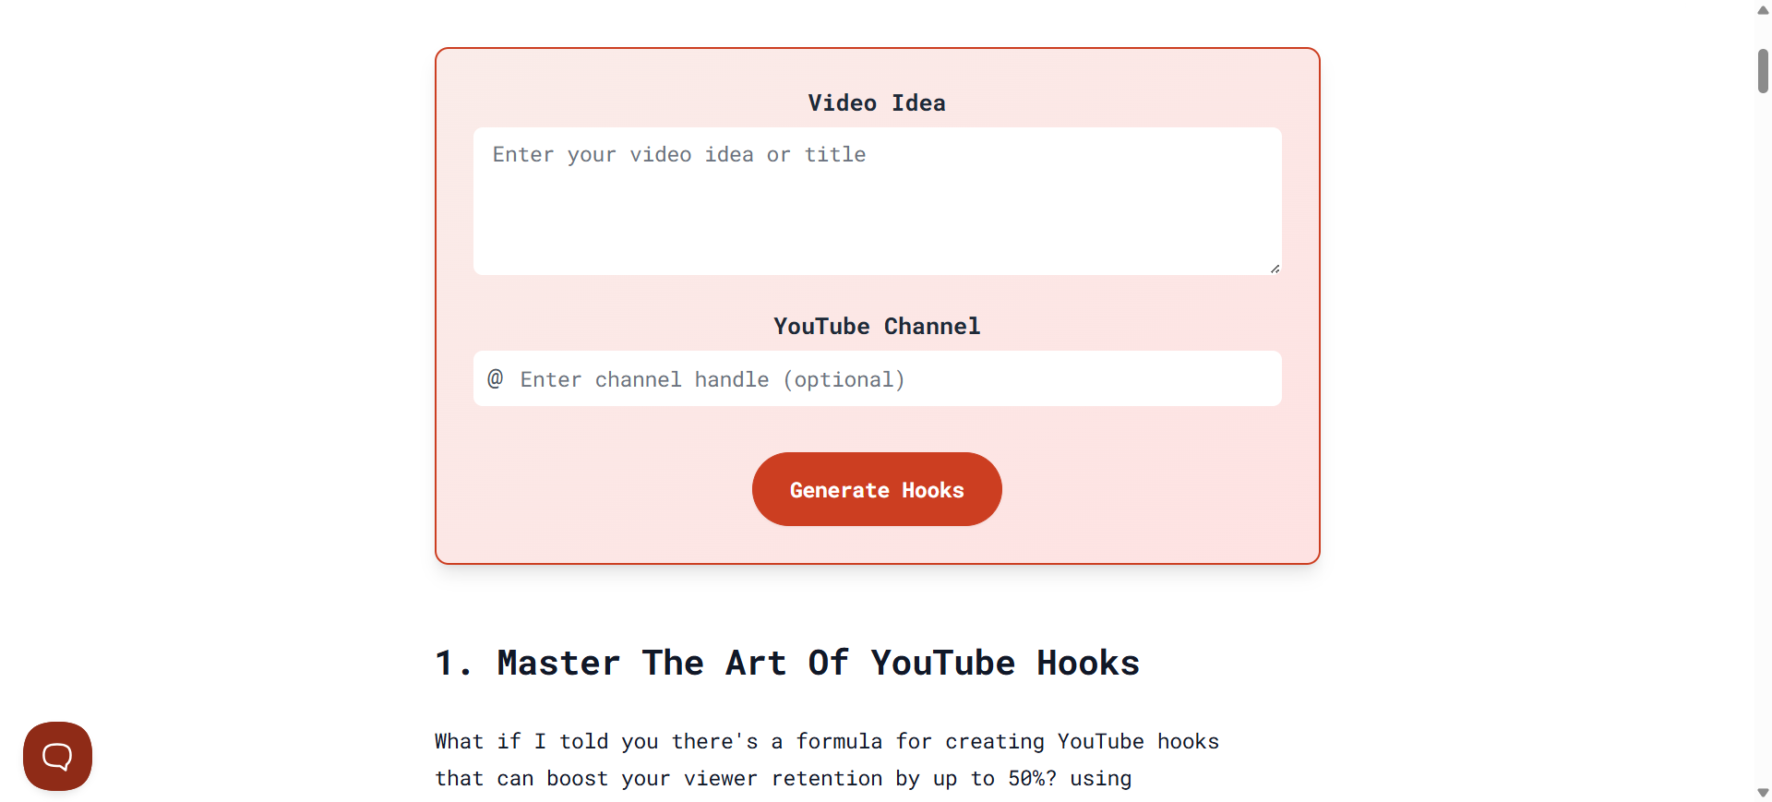Image resolution: width=1772 pixels, height=802 pixels.
Task: Click the heading number "1."
Action: [x=453, y=663]
